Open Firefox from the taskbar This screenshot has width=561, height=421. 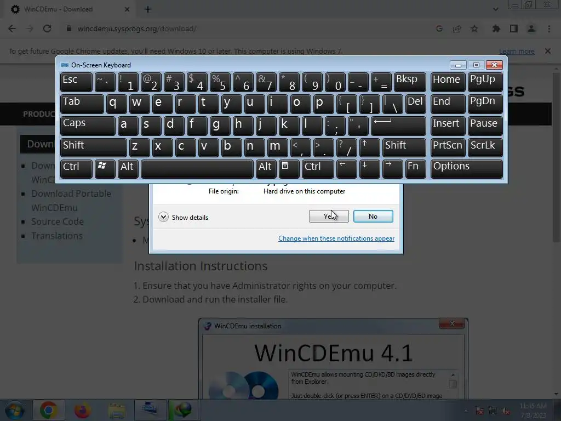point(82,410)
